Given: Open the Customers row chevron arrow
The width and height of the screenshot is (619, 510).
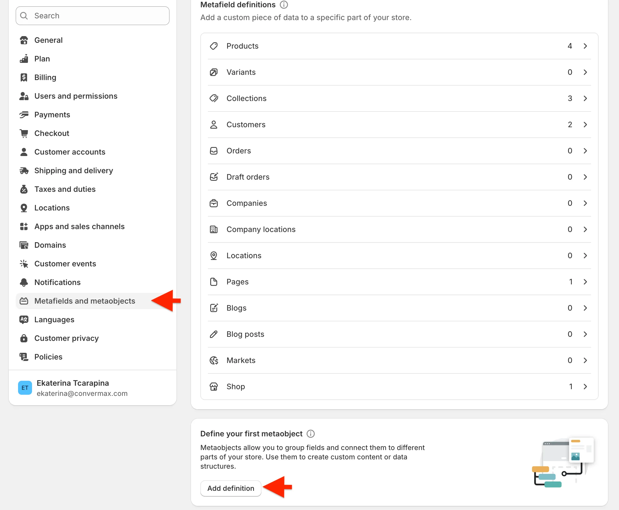Looking at the screenshot, I should pyautogui.click(x=585, y=125).
